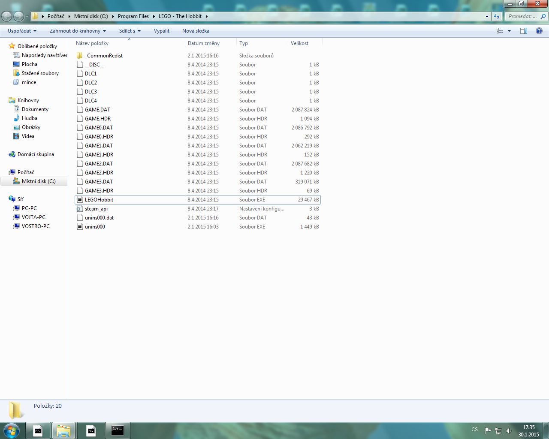
Task: Click Počítač in the address breadcrumb
Action: (56, 16)
